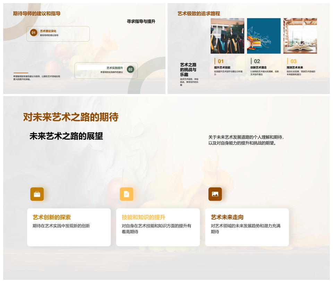Select the brown 01 circle badge
The height and width of the screenshot is (283, 333).
tap(33, 33)
